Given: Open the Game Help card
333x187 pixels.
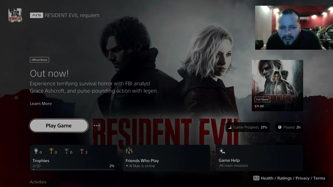Looking at the screenshot, I should point(259,158).
